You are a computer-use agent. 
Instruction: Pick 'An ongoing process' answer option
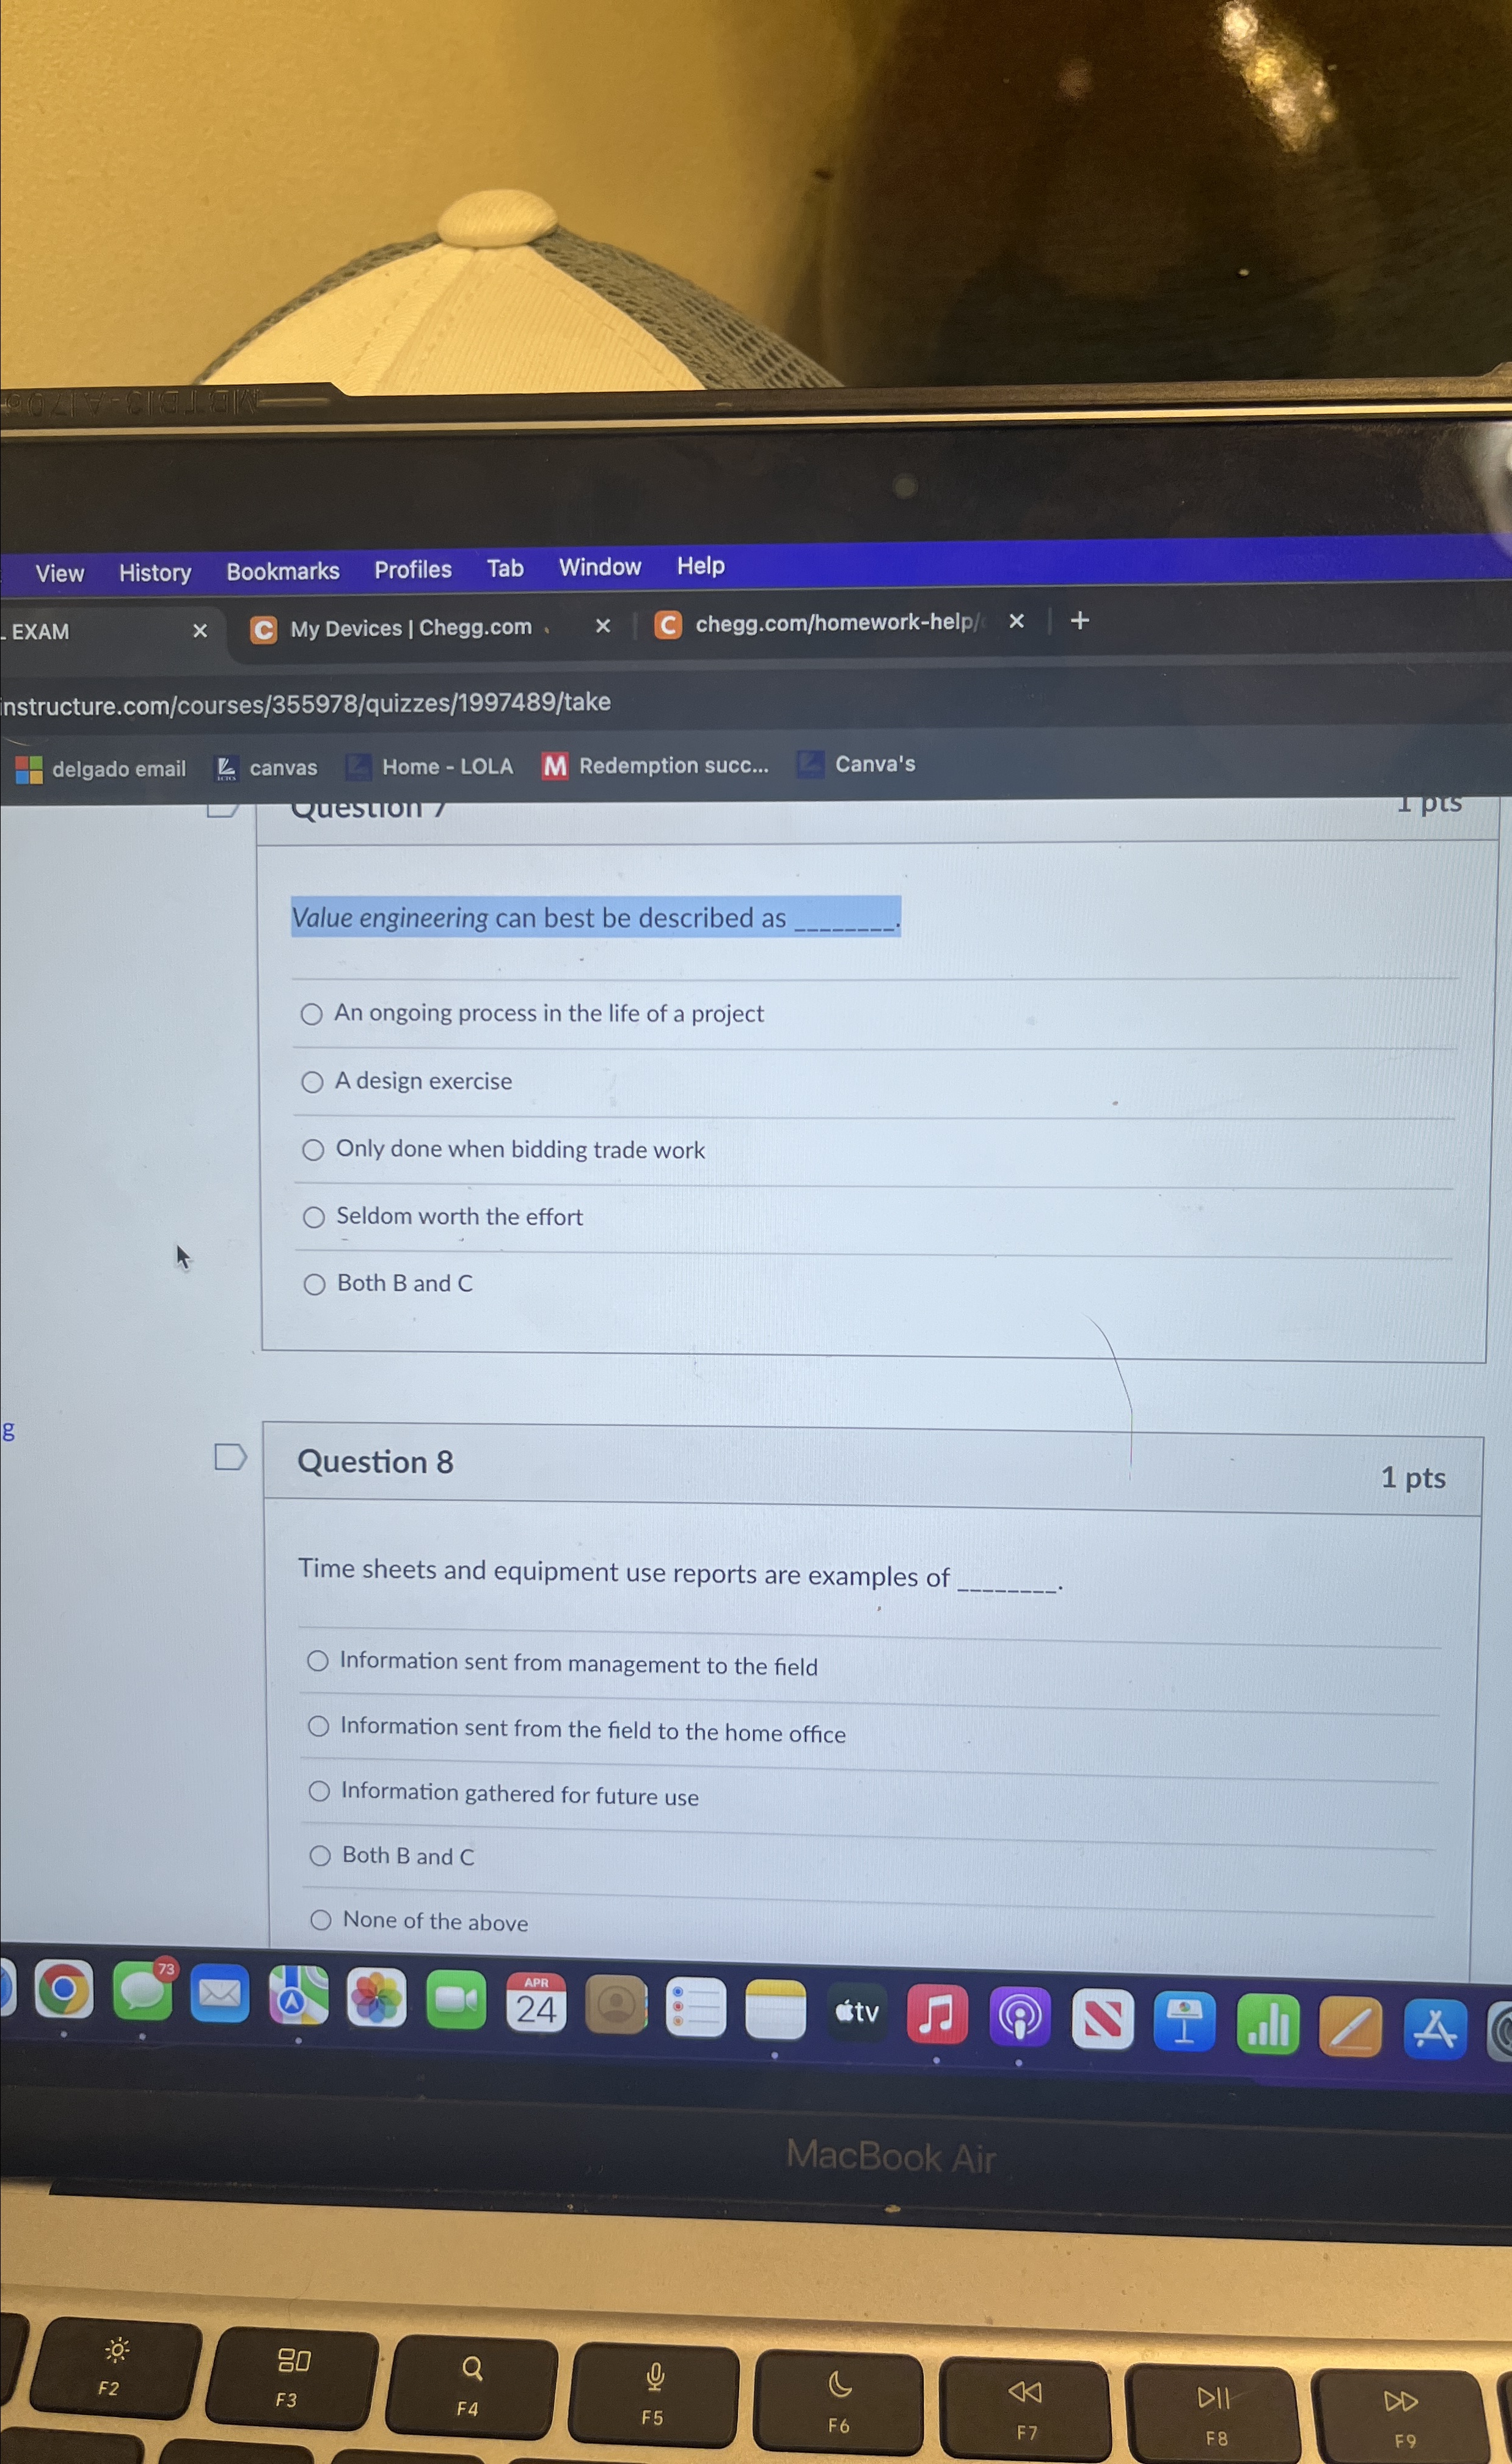[311, 1014]
